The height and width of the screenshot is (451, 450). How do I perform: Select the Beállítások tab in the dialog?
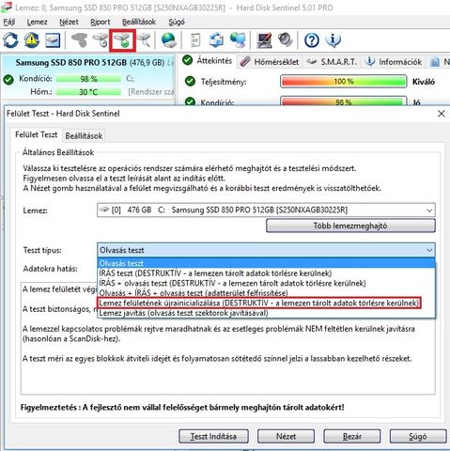(x=84, y=136)
